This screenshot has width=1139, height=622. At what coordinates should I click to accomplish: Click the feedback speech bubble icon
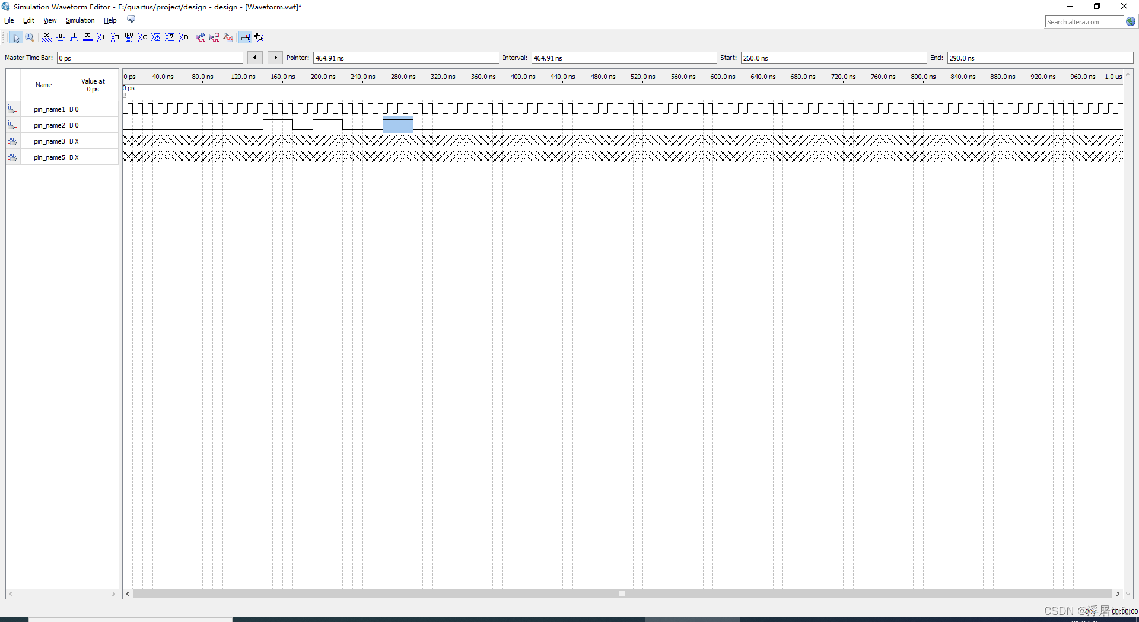coord(132,20)
